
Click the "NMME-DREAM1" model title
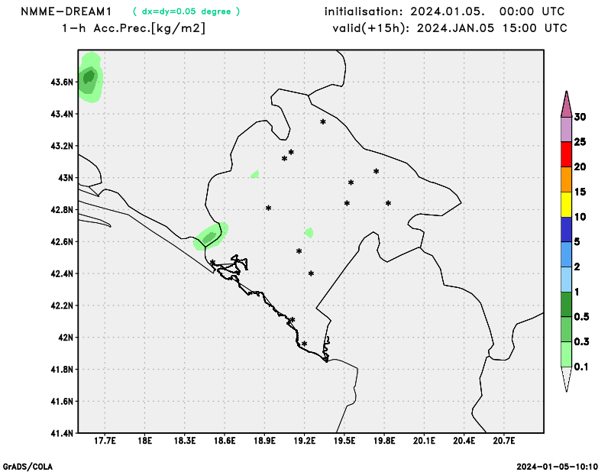66,11
